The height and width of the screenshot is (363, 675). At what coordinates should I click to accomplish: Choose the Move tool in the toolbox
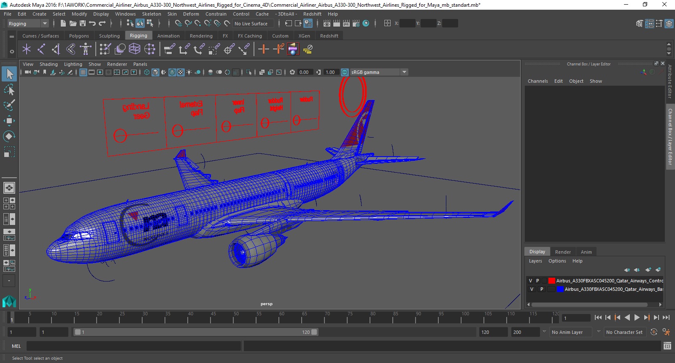pos(9,121)
